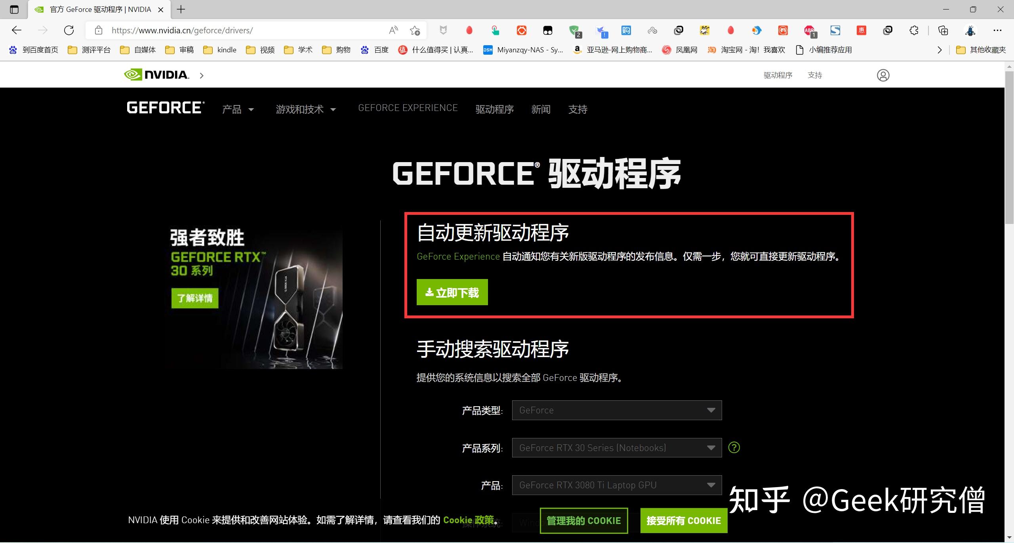Screen dimensions: 1014x543
Task: Open the 驱动程序 item in GeForce nav
Action: tap(494, 109)
